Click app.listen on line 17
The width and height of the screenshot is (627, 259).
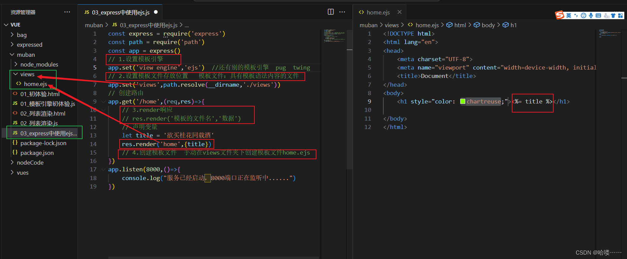pos(125,169)
